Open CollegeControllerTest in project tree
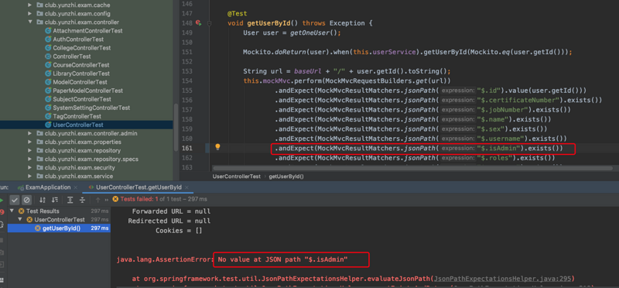Viewport: 619px width, 288px height. [82, 48]
